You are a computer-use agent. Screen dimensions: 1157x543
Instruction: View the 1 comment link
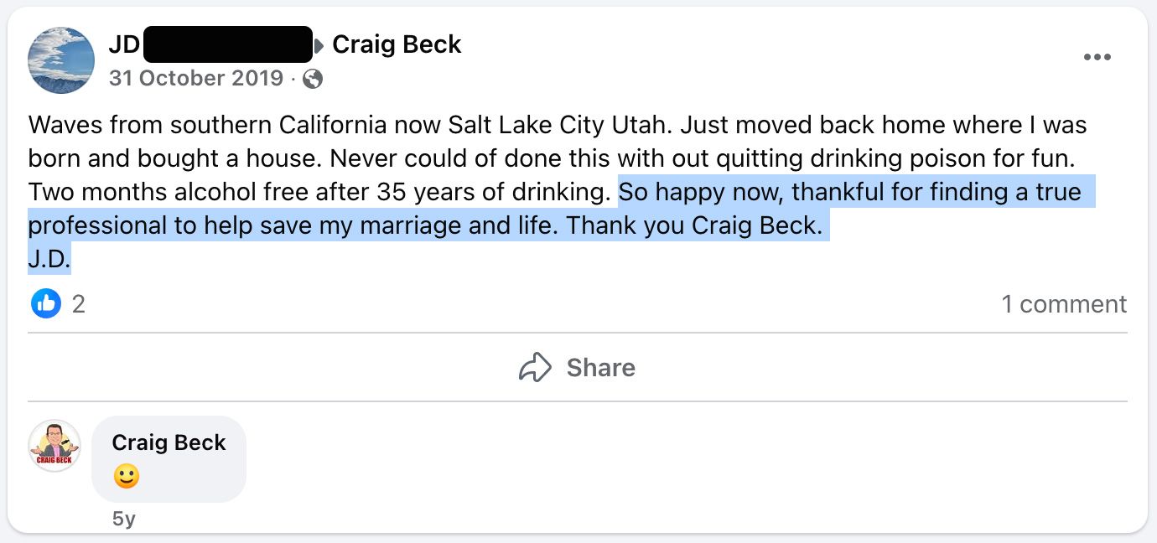[1063, 303]
